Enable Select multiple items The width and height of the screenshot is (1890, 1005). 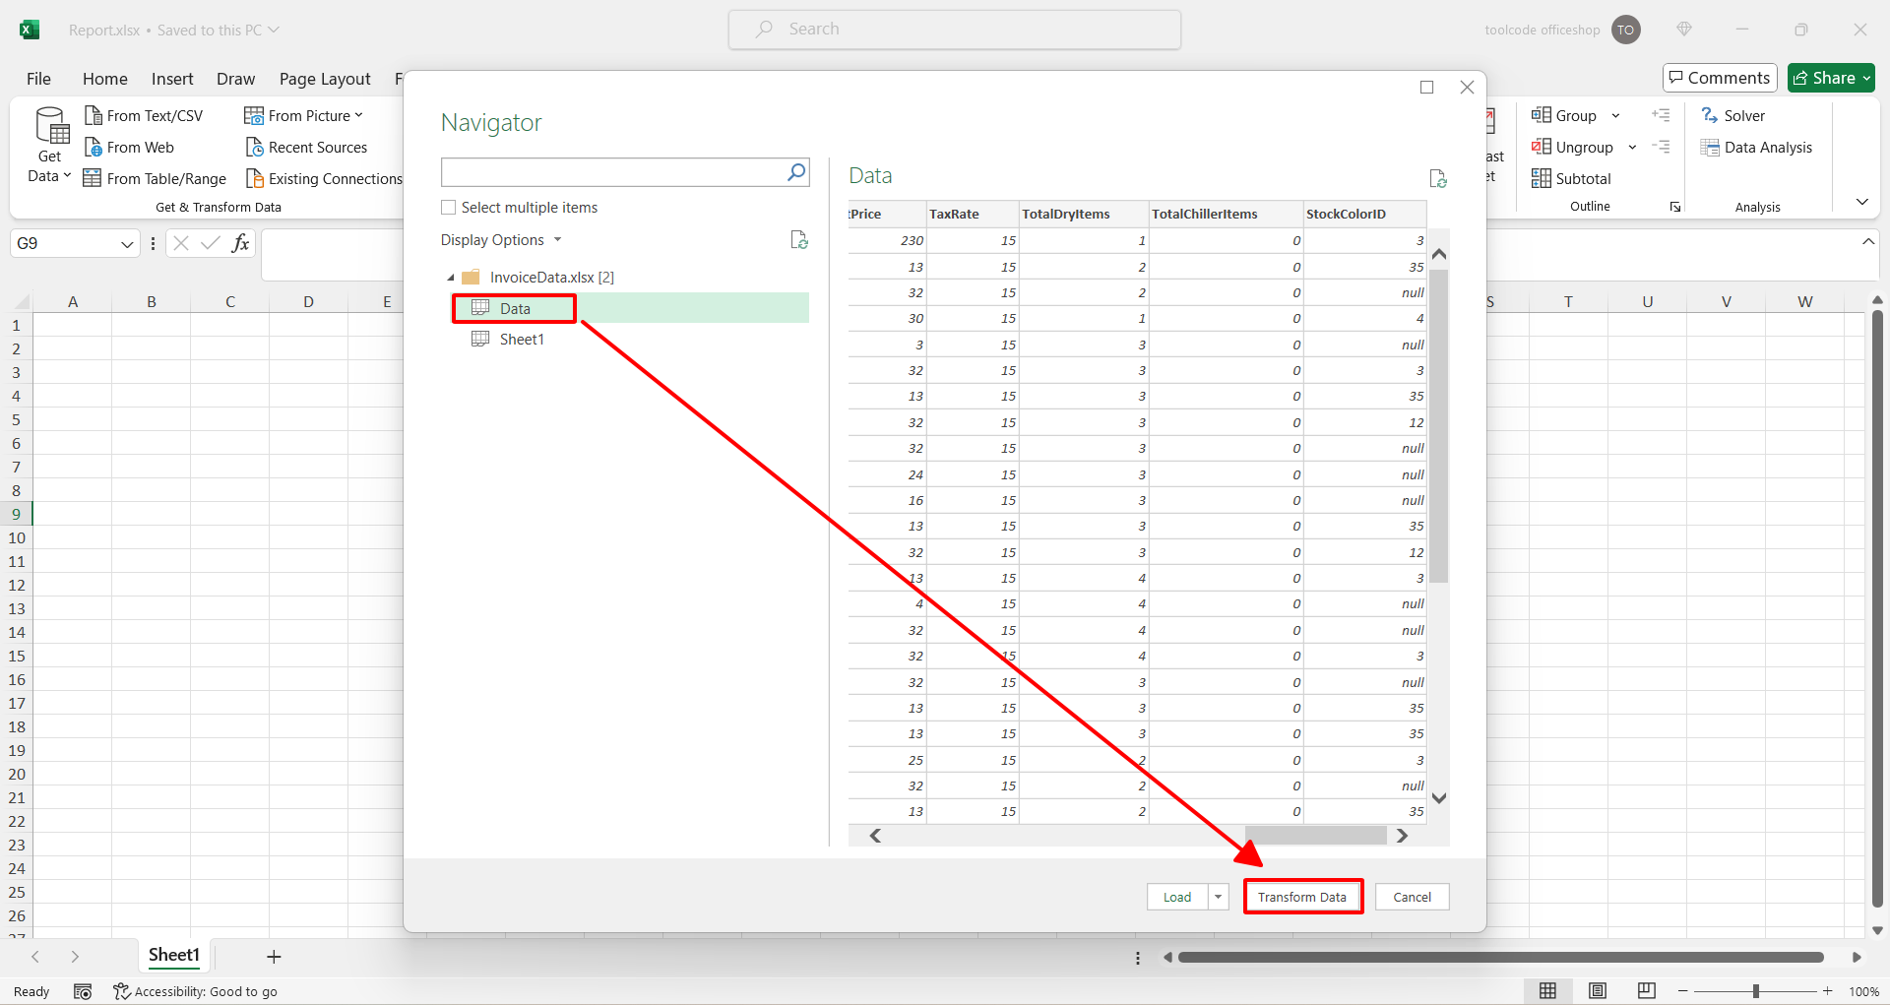coord(449,208)
